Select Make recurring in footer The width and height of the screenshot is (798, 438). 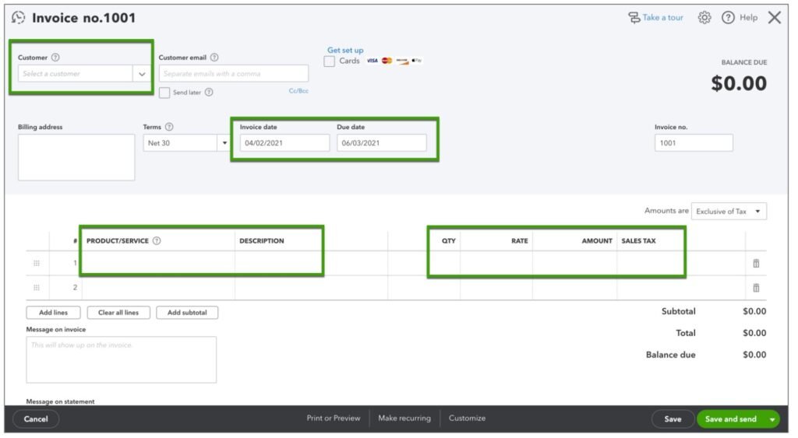pos(404,419)
